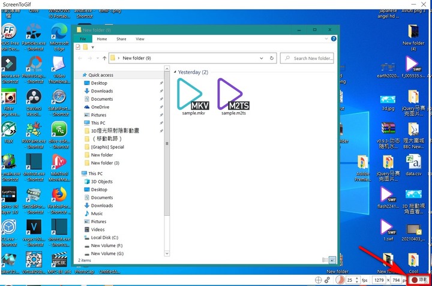
Task: Select vegas160 shortcut desktop icon
Action: tap(34, 233)
